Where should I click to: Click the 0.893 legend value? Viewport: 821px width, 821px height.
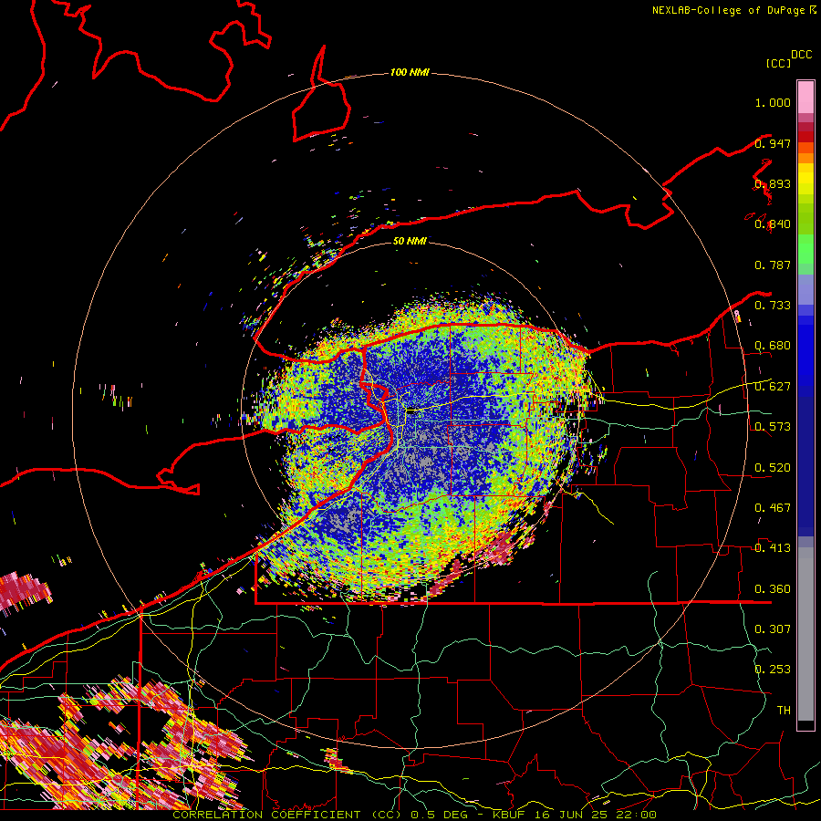pyautogui.click(x=773, y=183)
